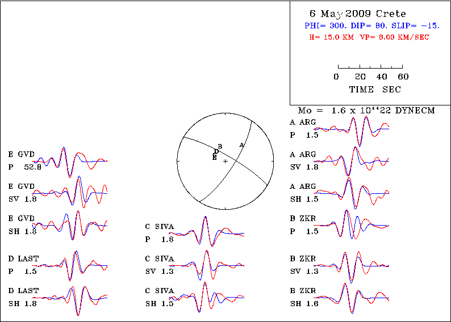Click the C SIVA SH waveform trace

click(x=207, y=297)
